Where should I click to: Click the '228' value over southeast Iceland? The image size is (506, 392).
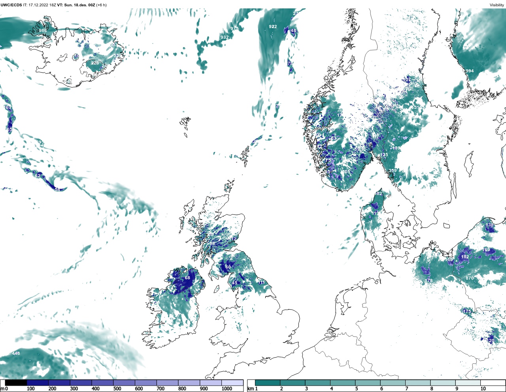click(x=95, y=63)
